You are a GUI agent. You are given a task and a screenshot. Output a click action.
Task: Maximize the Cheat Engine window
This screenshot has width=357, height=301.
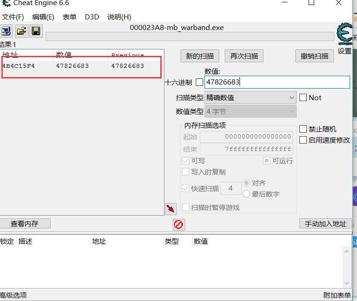point(311,3)
